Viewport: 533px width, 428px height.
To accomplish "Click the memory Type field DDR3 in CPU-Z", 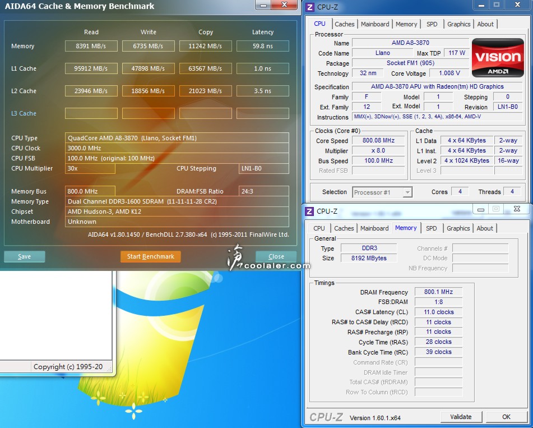I will tap(369, 248).
